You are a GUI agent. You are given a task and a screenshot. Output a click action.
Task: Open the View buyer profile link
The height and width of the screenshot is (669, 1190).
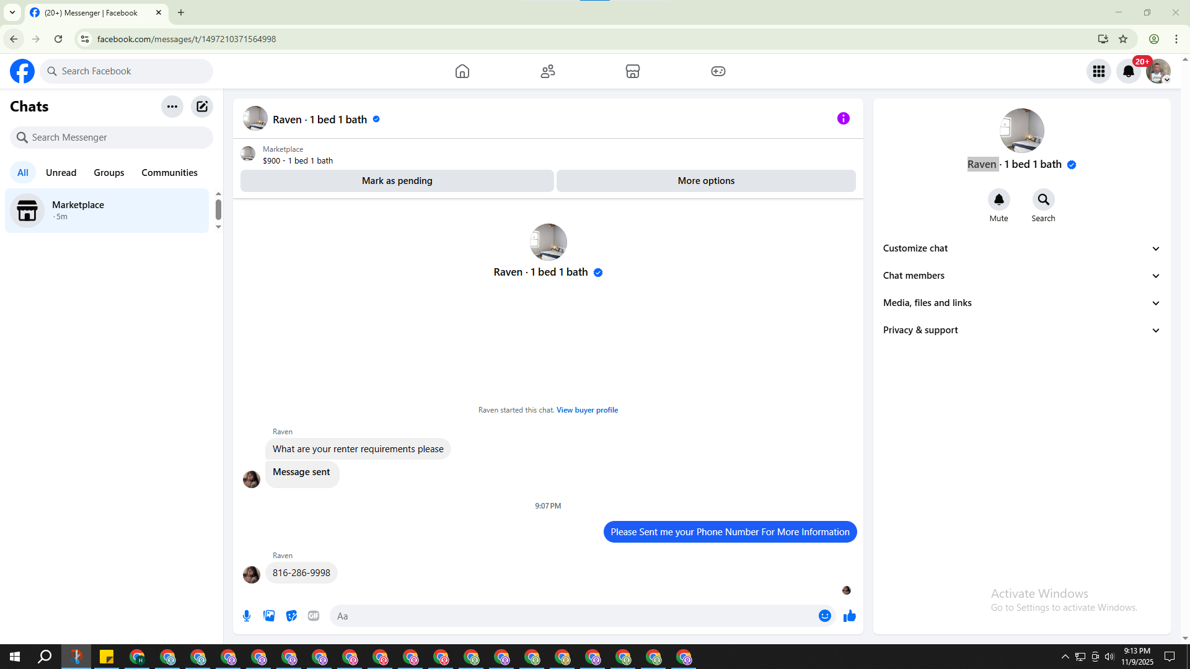(587, 410)
